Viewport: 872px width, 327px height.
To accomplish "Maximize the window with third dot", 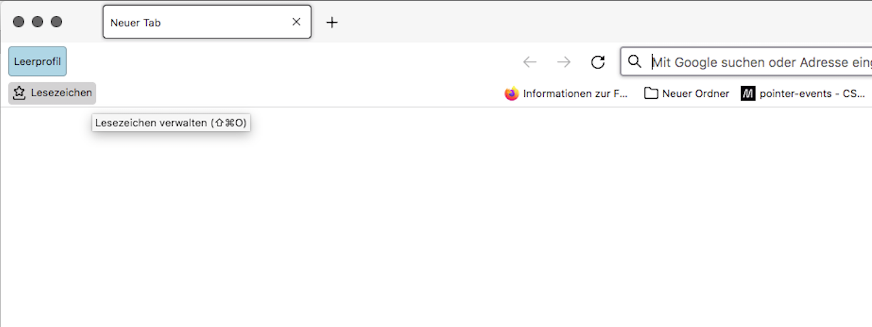I will [57, 22].
